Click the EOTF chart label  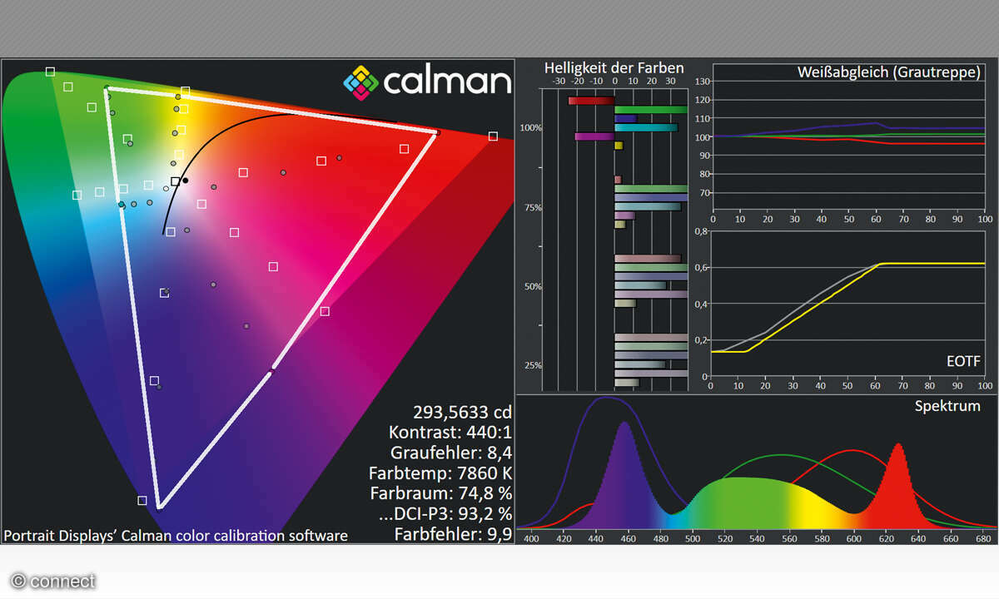(x=964, y=362)
